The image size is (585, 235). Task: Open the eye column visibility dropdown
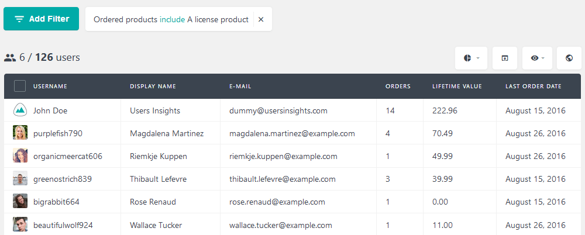[537, 58]
